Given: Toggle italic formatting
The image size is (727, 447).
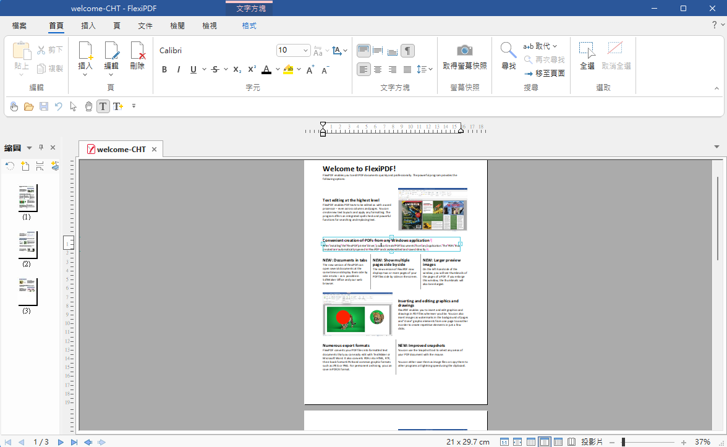Looking at the screenshot, I should (x=179, y=69).
